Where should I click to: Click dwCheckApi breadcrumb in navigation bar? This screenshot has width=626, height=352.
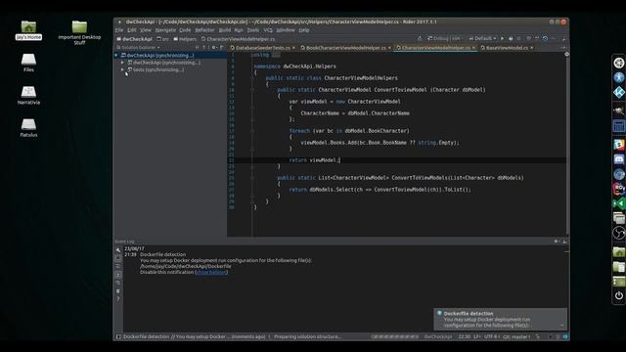pos(135,39)
